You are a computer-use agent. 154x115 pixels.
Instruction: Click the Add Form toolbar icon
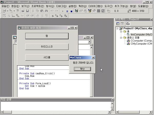(x=11, y=11)
